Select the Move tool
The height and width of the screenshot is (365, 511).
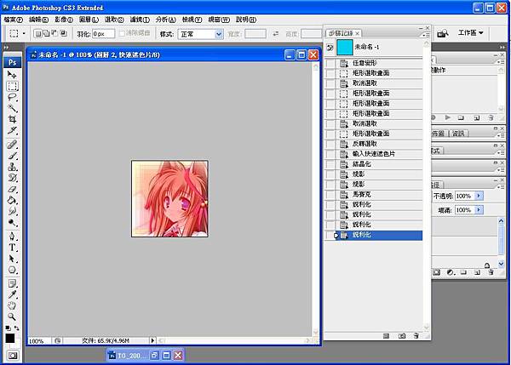12,75
